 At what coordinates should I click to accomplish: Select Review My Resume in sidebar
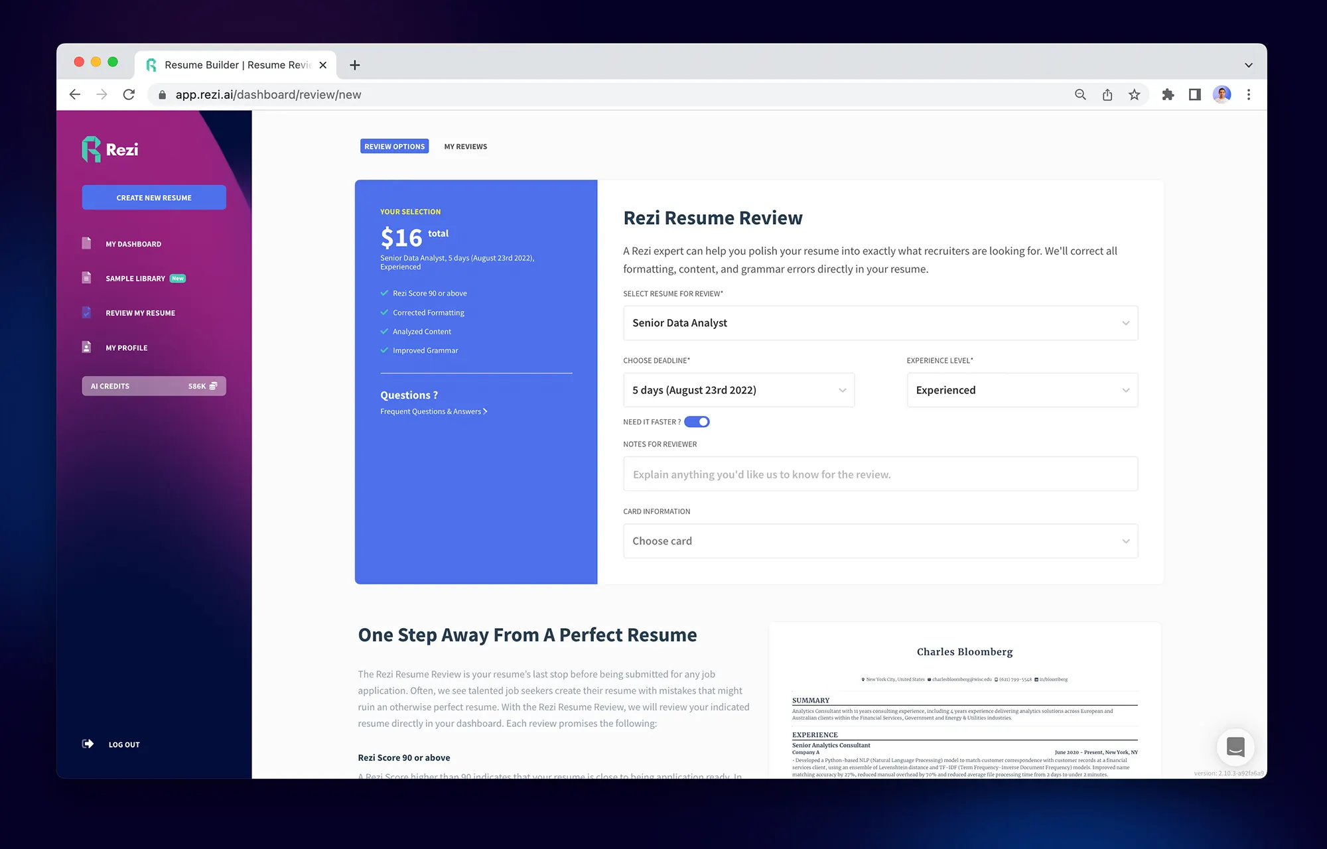[140, 312]
